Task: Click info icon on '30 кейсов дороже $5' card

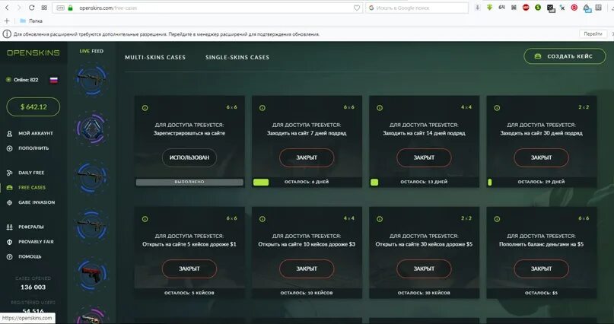Action: tap(380, 219)
